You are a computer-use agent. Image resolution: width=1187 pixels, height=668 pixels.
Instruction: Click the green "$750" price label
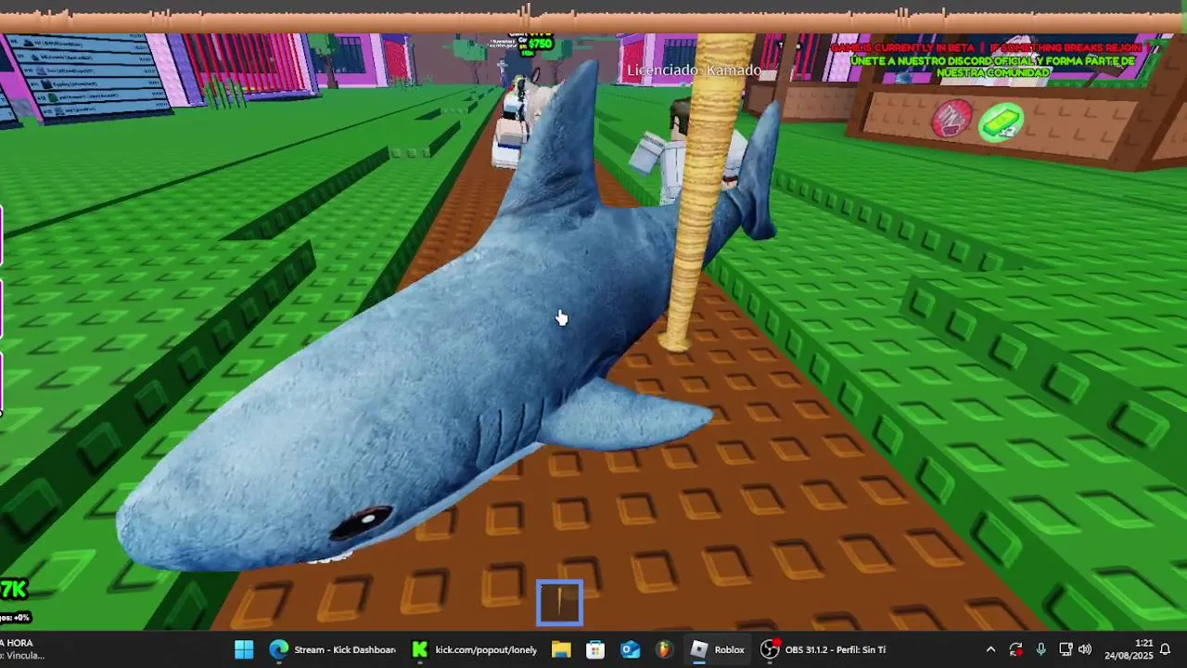click(540, 44)
